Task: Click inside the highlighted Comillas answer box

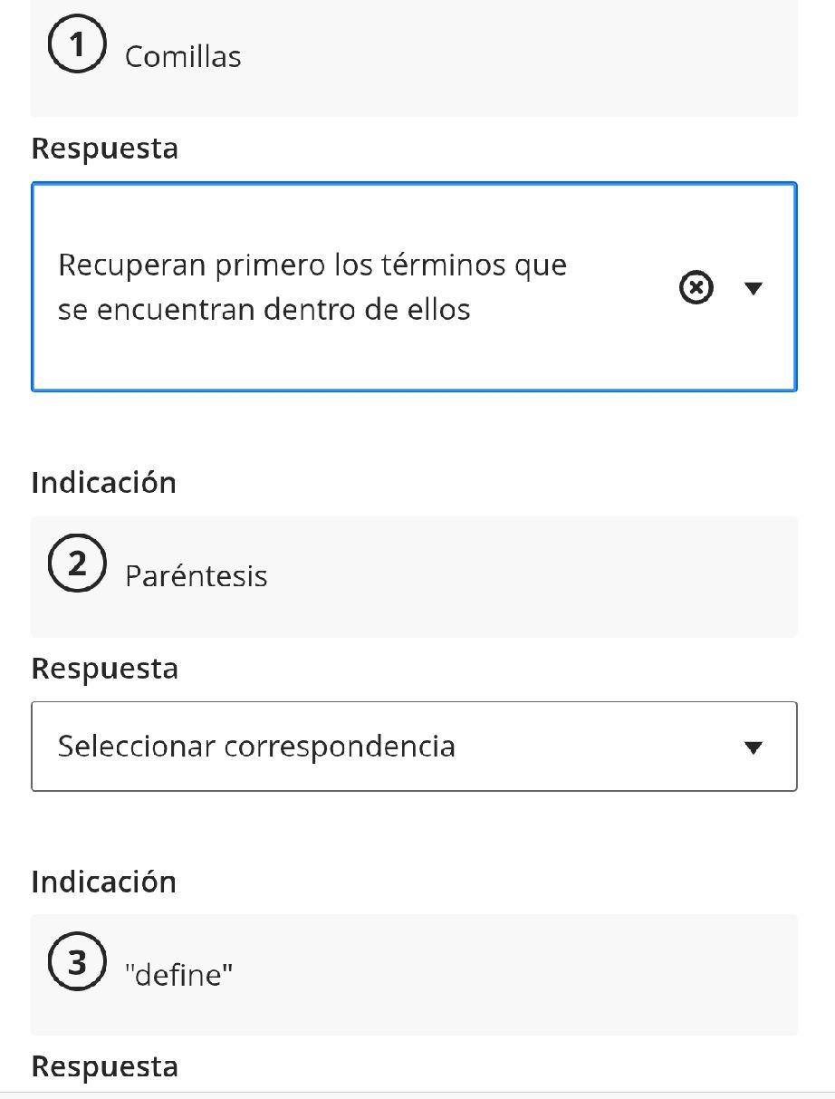Action: [362, 287]
